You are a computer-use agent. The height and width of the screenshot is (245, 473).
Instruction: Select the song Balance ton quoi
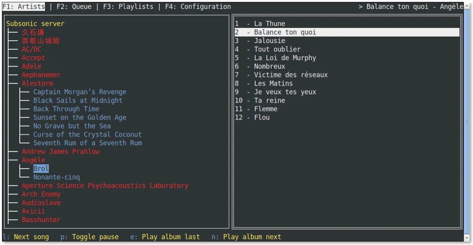[285, 32]
